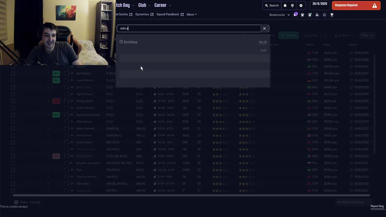Click contract clock icon beside $300K p/w wage
Image resolution: width=386 pixels, height=217 pixels.
click(351, 67)
